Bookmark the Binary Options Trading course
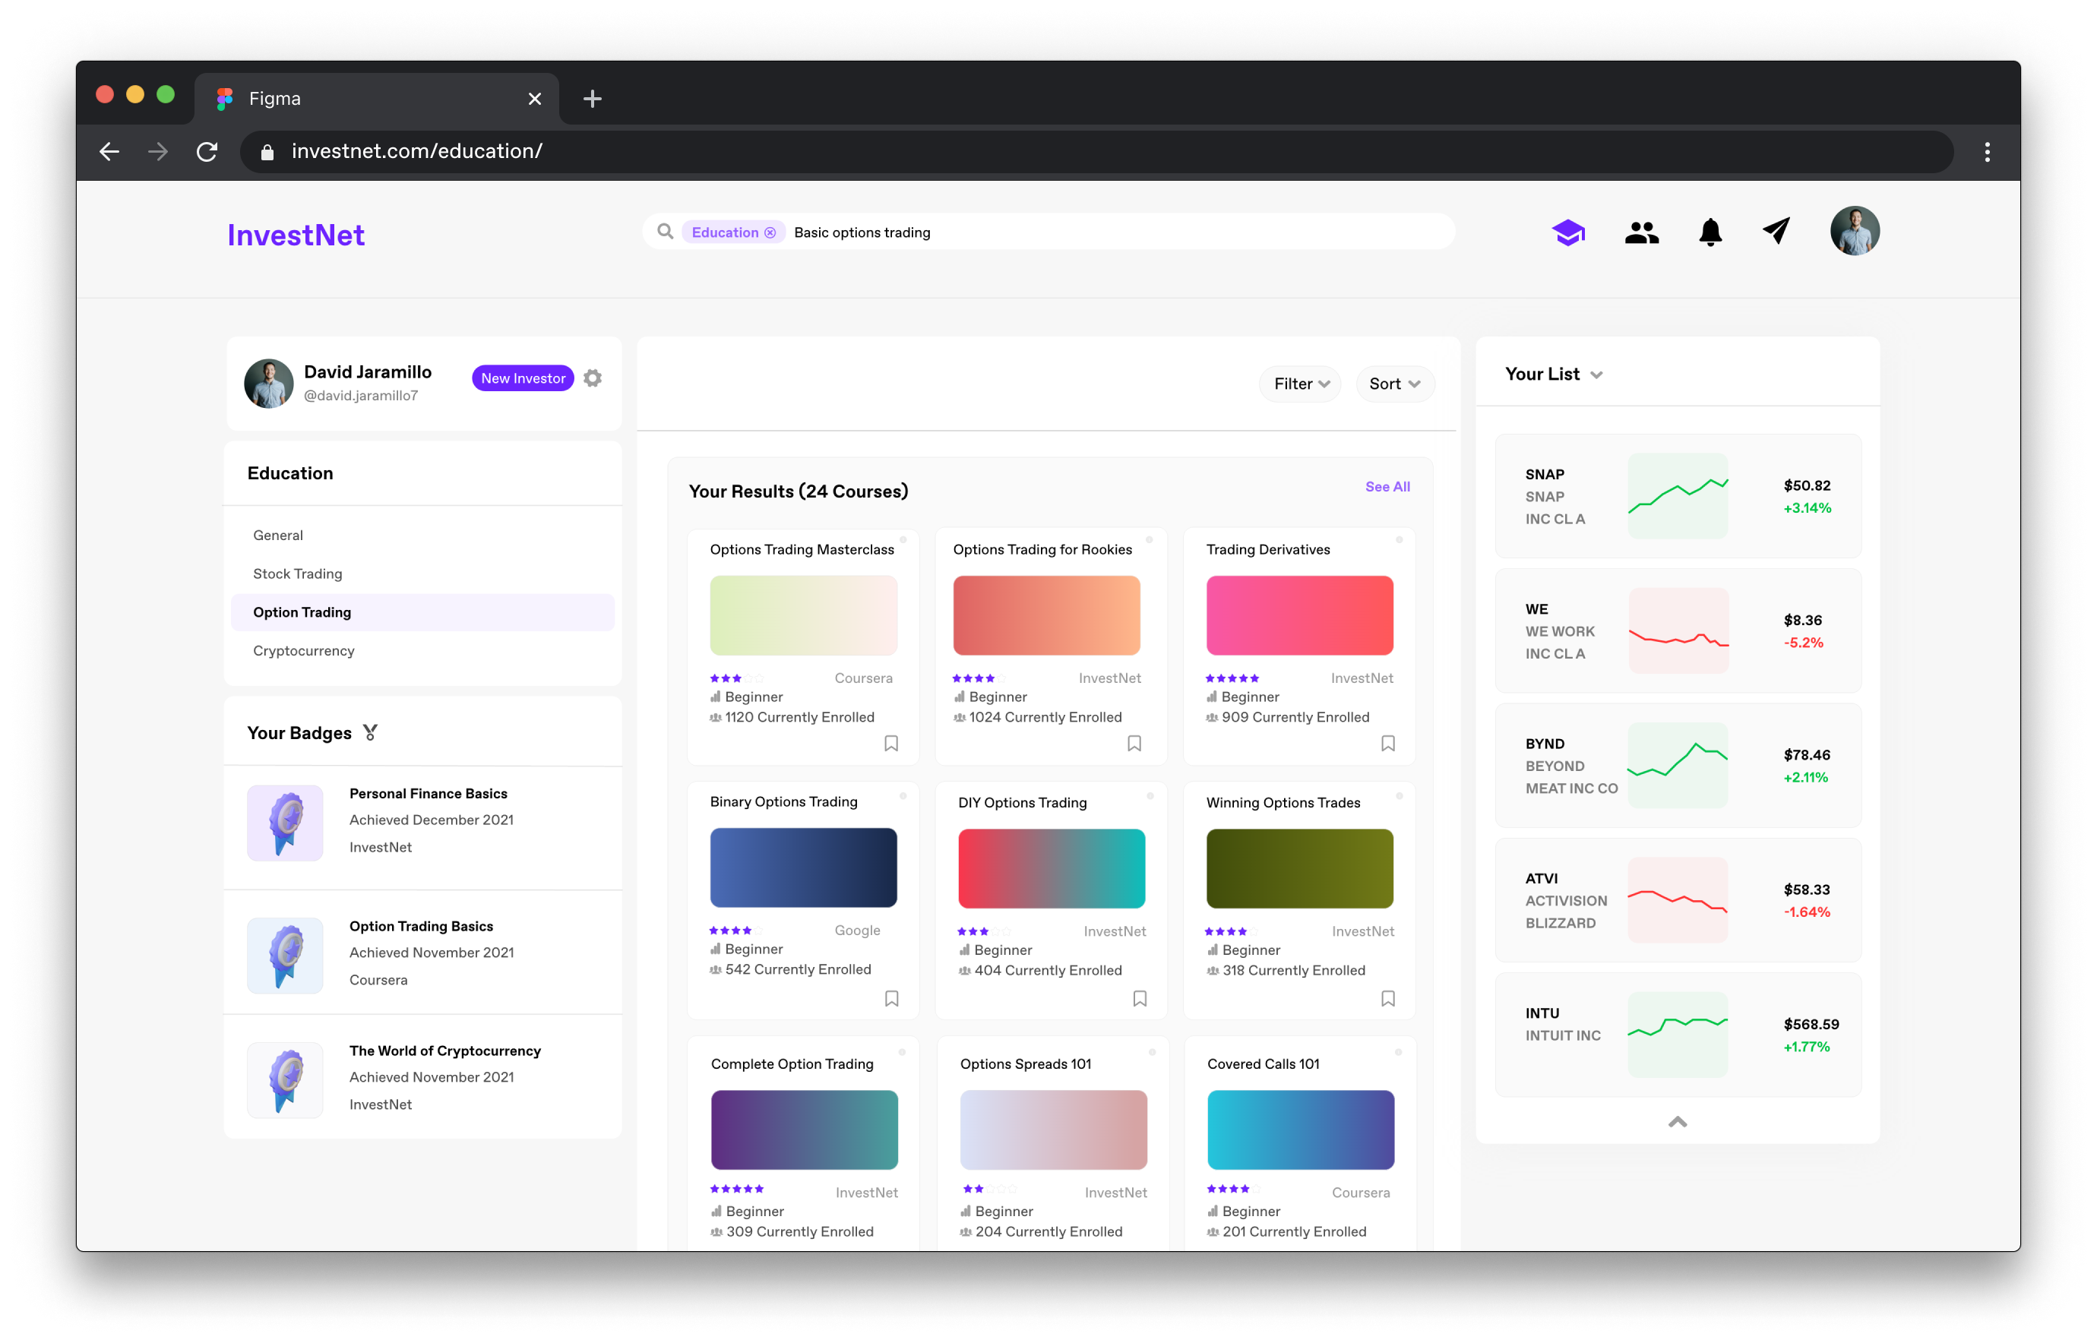This screenshot has width=2097, height=1343. coord(891,997)
